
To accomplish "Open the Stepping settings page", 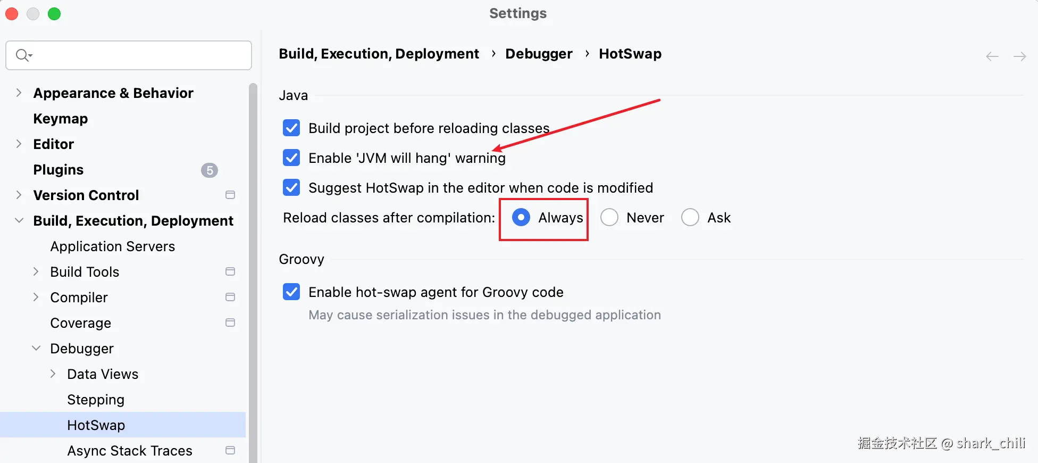I will coord(96,400).
